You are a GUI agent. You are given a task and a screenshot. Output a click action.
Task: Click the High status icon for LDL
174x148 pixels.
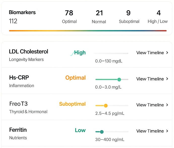[x=72, y=53]
